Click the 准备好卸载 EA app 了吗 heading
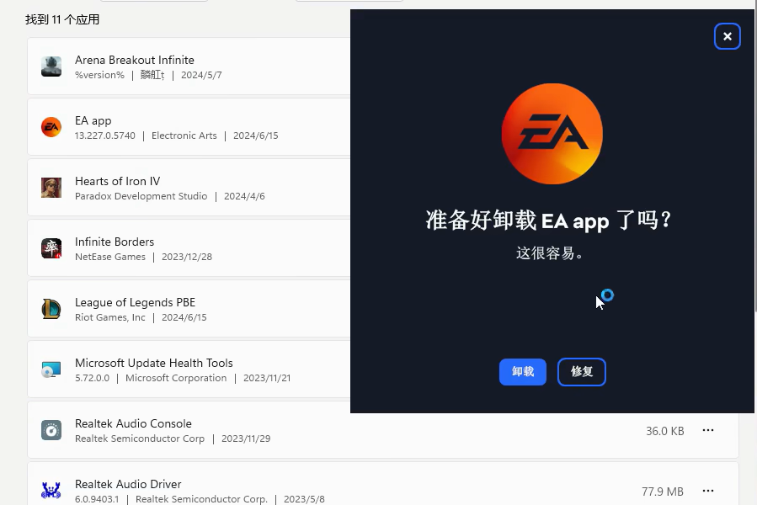 [x=548, y=221]
